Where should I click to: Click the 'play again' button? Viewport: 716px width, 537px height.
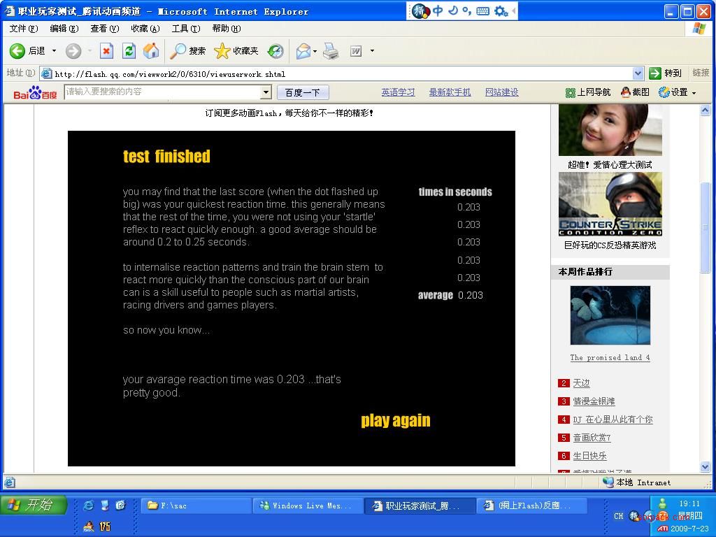click(395, 420)
